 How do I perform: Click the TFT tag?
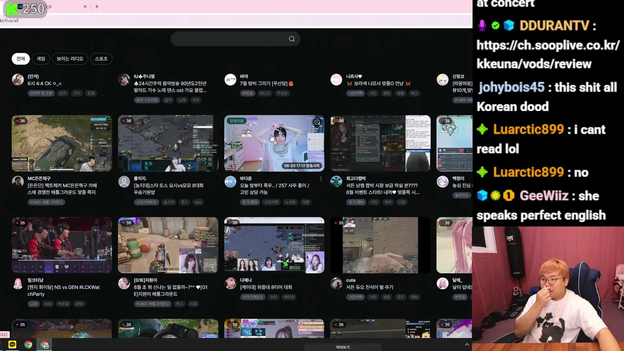(x=77, y=93)
